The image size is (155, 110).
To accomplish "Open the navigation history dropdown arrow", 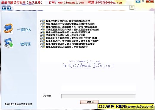I will (x=12, y=8).
